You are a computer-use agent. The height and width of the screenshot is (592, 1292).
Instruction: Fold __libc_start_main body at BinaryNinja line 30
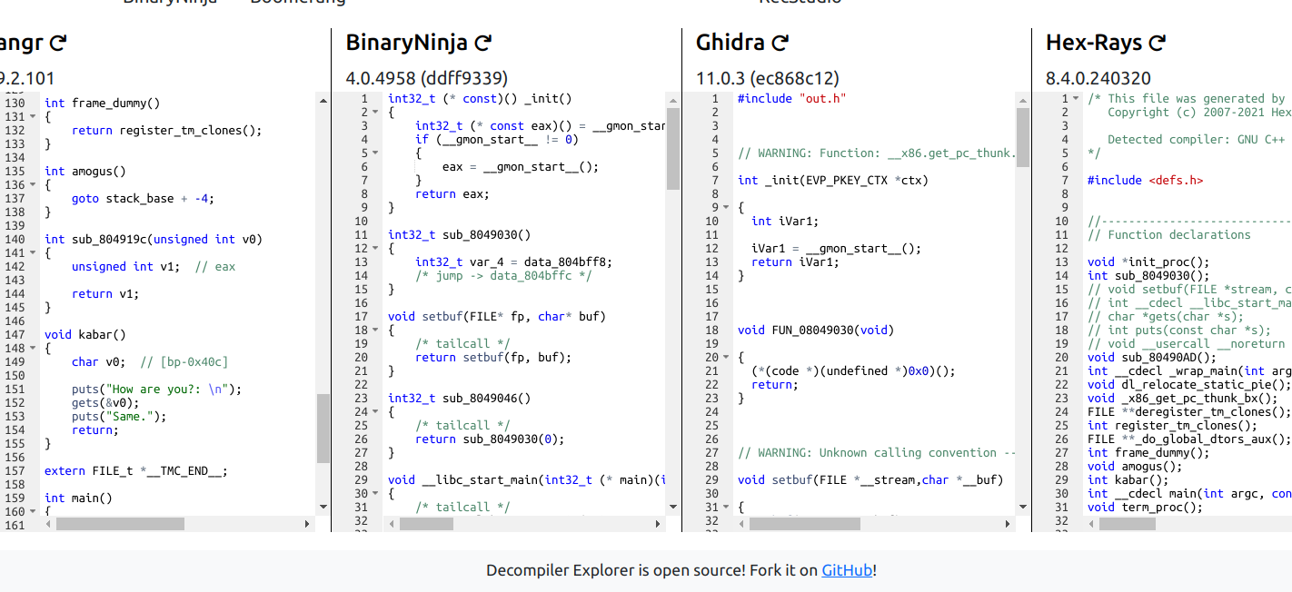click(x=376, y=494)
